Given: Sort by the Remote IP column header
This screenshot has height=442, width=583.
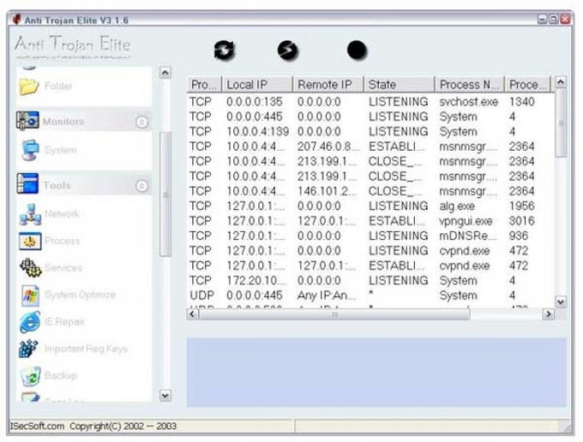Looking at the screenshot, I should point(328,84).
